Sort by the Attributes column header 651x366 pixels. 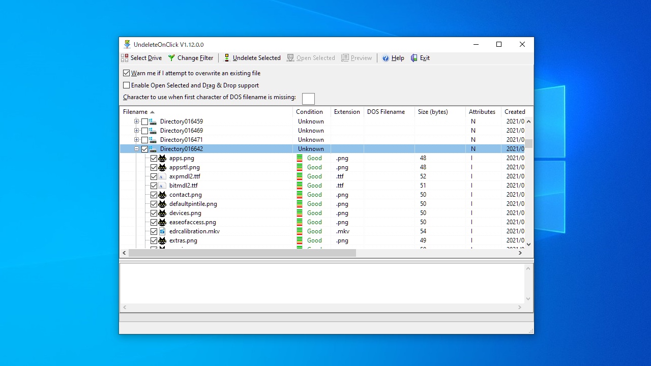pos(483,112)
